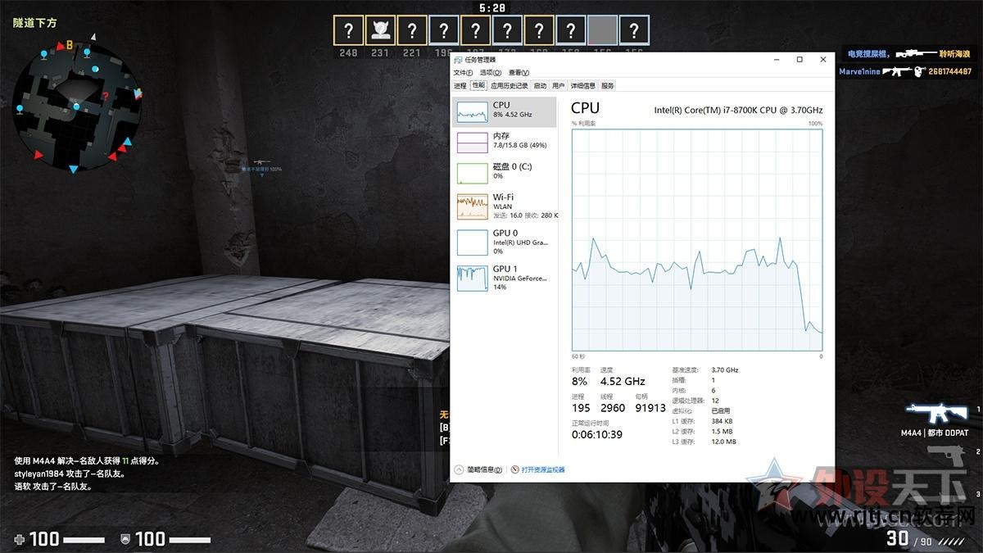
Task: Collapse to 简略信息 view
Action: tap(480, 469)
